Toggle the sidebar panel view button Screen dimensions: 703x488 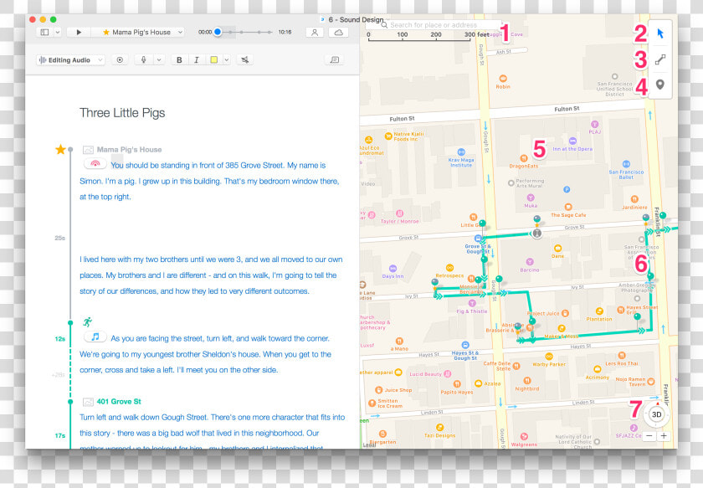[45, 33]
